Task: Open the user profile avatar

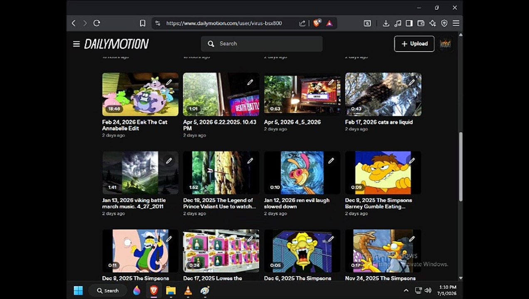Action: (445, 44)
